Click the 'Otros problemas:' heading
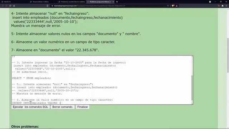The image size is (229, 129). pyautogui.click(x=25, y=126)
